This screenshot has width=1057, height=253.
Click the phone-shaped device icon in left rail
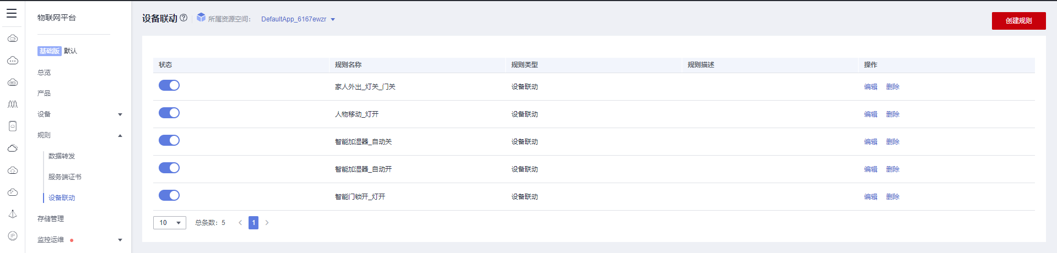(13, 126)
